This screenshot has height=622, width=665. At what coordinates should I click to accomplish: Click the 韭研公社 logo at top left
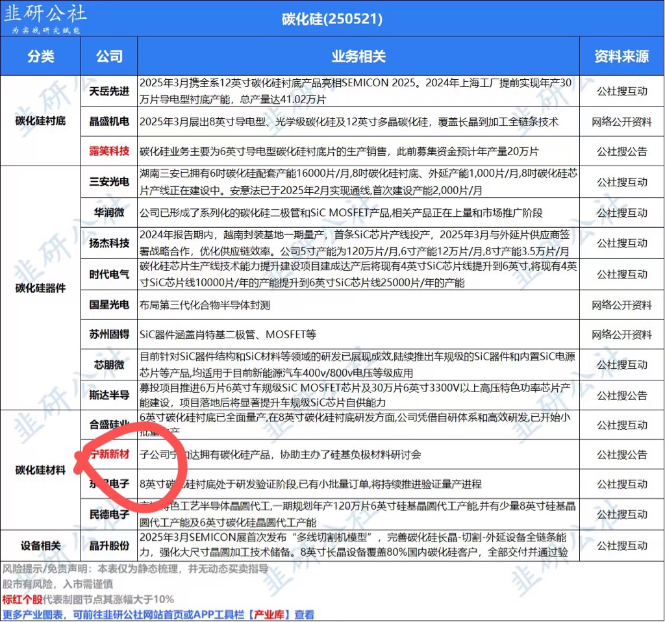pyautogui.click(x=45, y=18)
